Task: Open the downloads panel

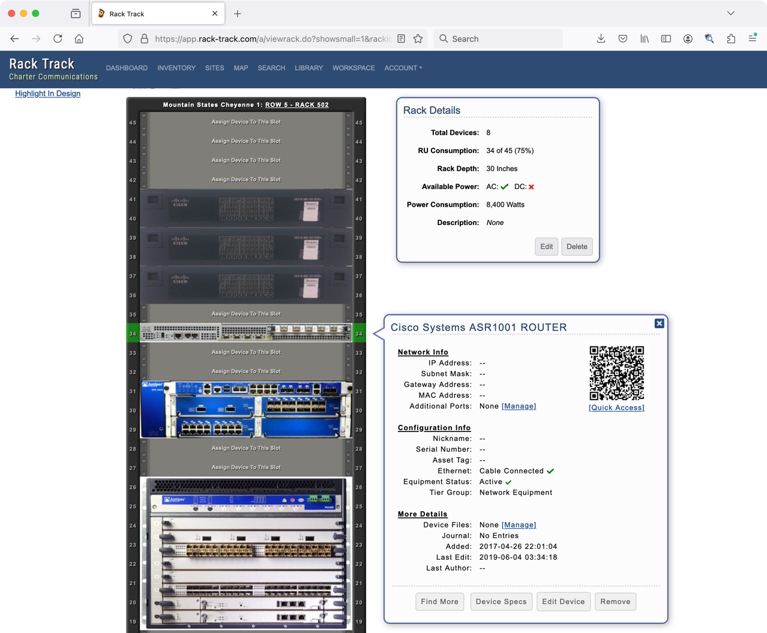Action: coord(601,38)
